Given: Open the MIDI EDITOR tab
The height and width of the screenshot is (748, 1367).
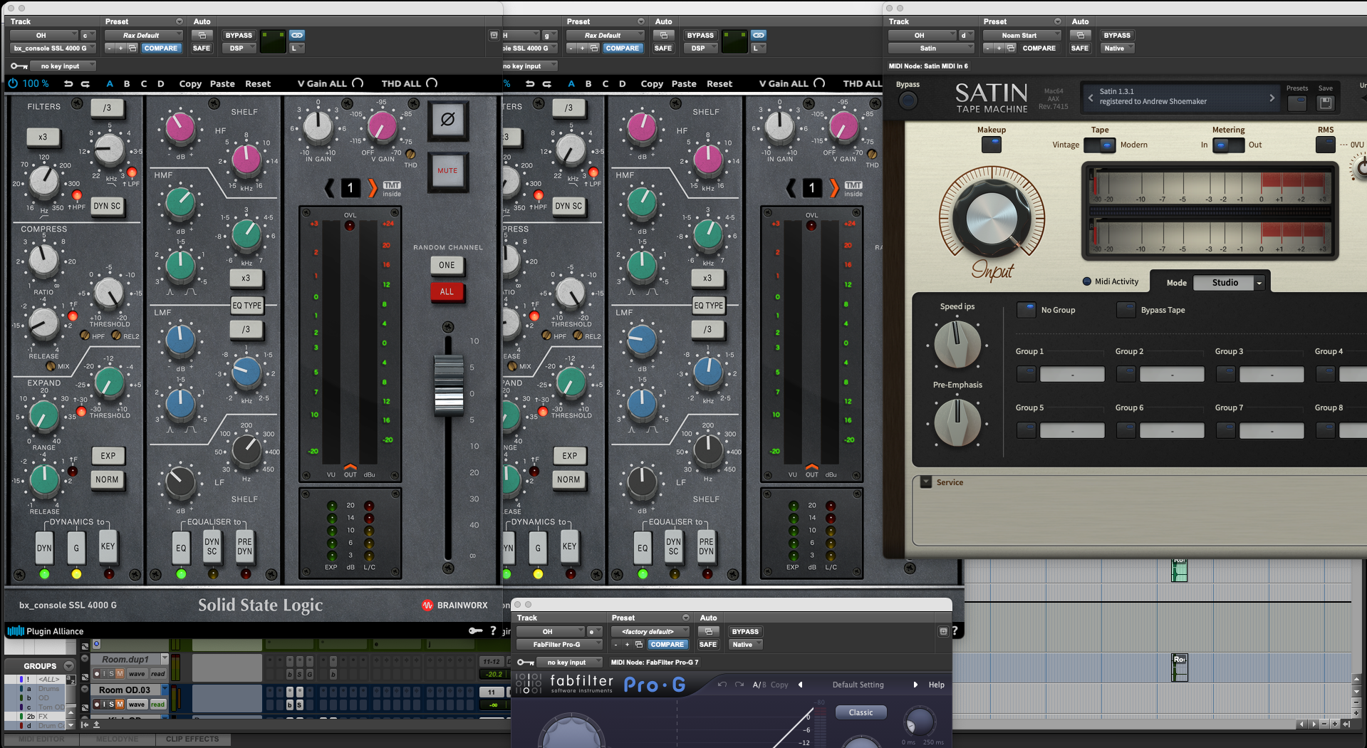Looking at the screenshot, I should click(x=41, y=739).
